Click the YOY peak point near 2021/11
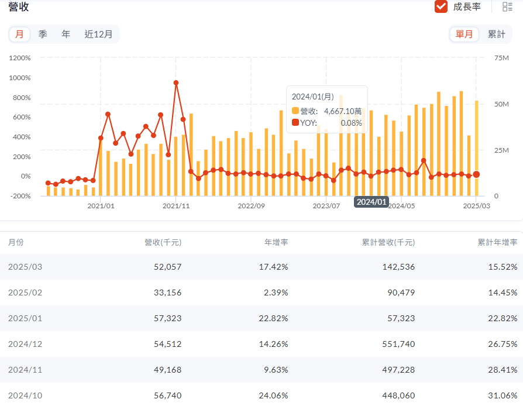 [x=176, y=82]
